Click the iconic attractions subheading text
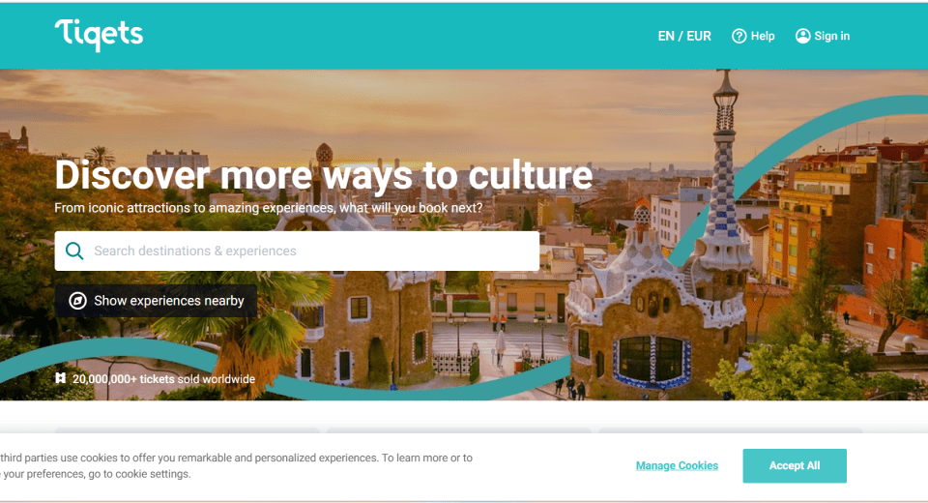Image resolution: width=928 pixels, height=503 pixels. (x=268, y=208)
